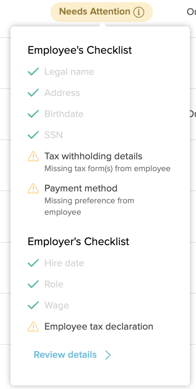The image size is (196, 389).
Task: Select the Payment method checklist item
Action: (x=81, y=188)
